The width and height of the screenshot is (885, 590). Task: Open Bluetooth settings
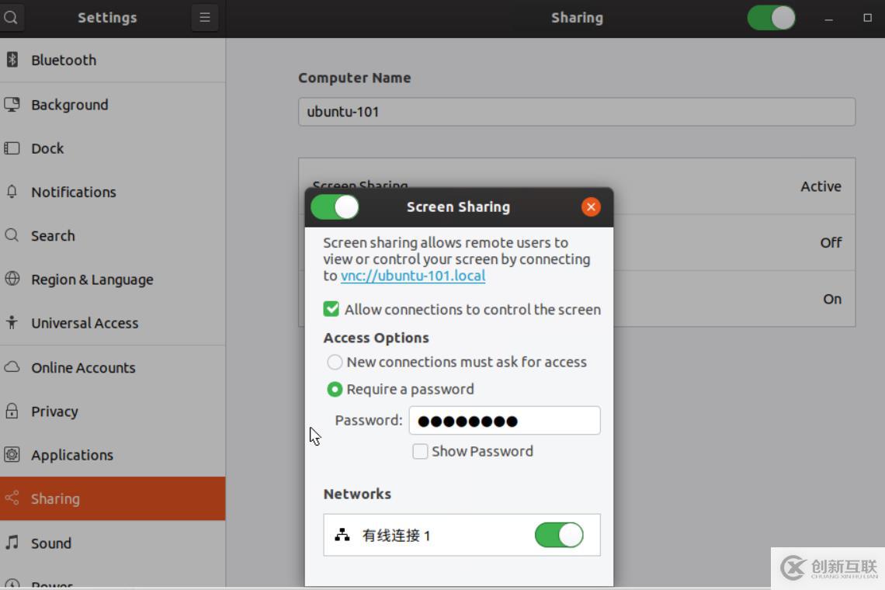[x=113, y=60]
